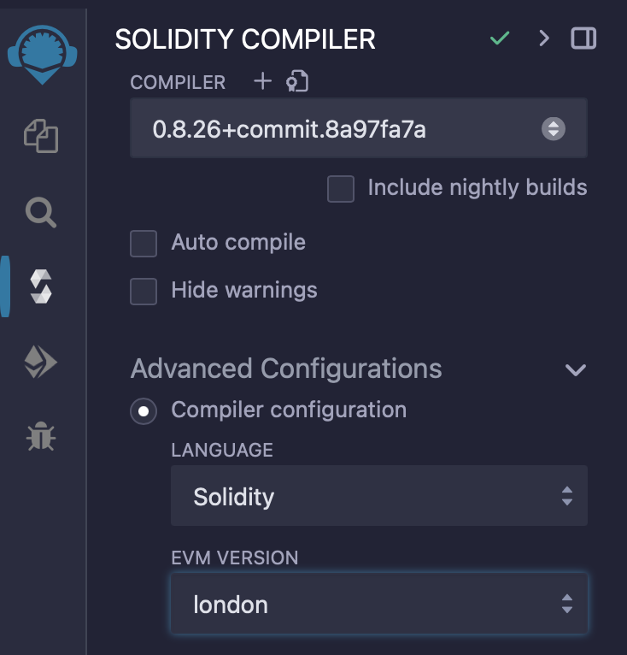Open the EVM VERSION london dropdown
The height and width of the screenshot is (655, 627).
coord(378,605)
